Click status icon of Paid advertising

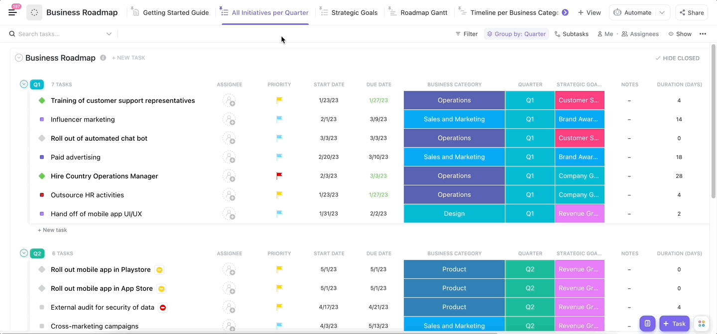pos(42,157)
